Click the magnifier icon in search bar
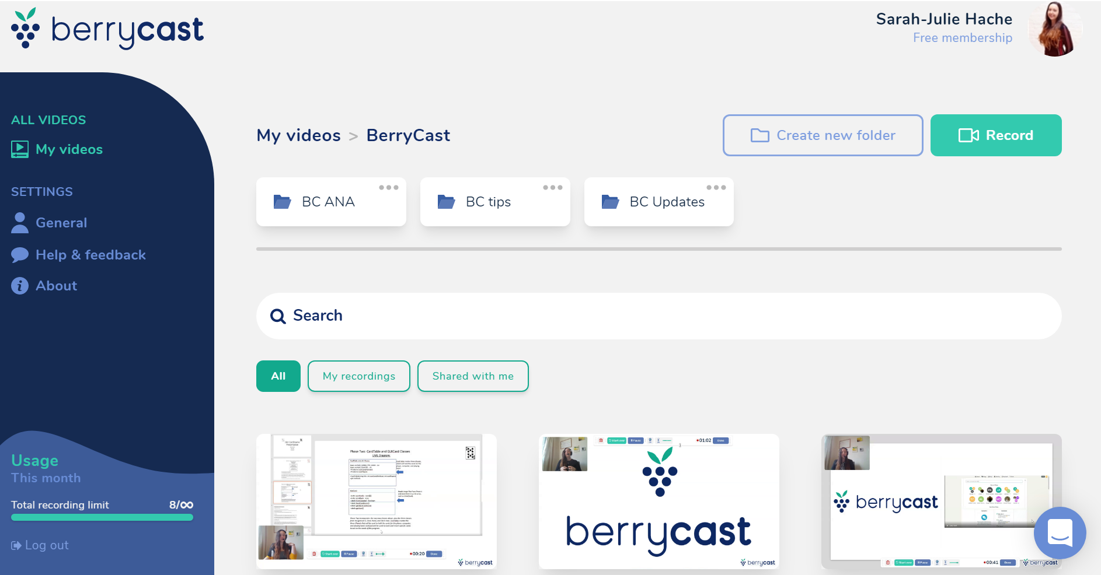 tap(278, 316)
